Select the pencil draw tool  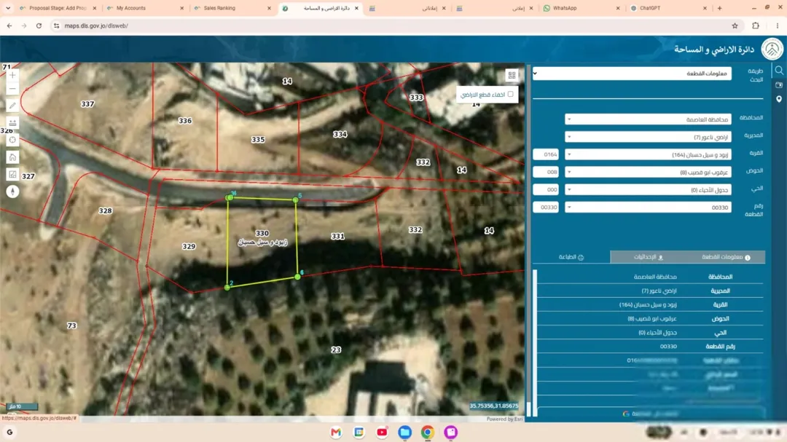12,106
